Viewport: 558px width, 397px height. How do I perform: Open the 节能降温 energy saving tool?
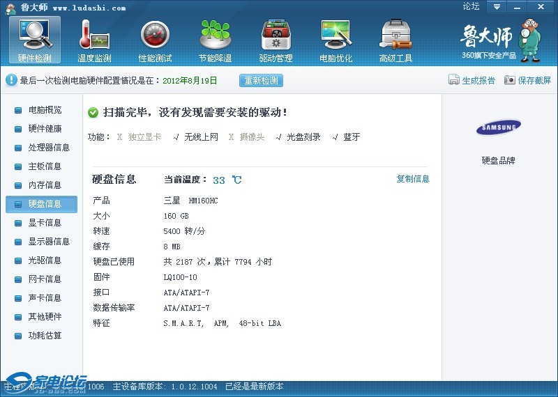click(215, 41)
